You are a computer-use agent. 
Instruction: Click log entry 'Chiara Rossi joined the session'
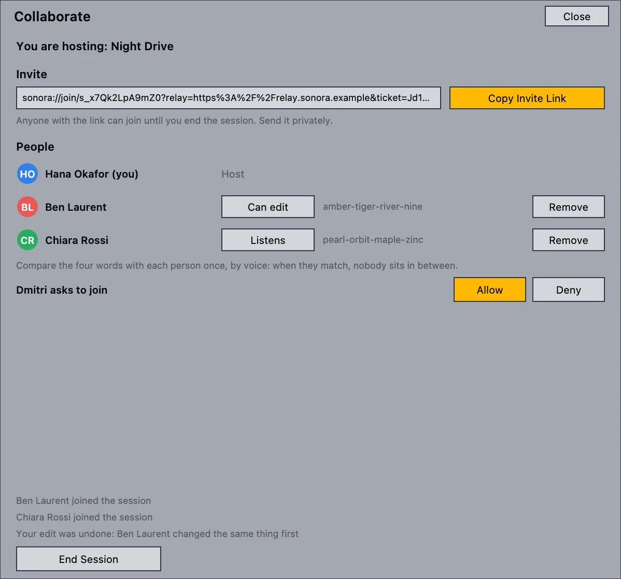point(84,517)
